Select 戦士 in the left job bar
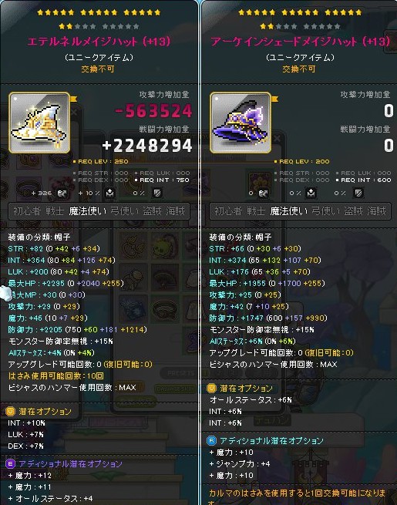 click(55, 211)
